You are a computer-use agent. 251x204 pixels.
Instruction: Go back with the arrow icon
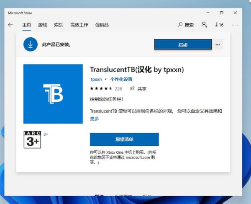[x=10, y=25]
